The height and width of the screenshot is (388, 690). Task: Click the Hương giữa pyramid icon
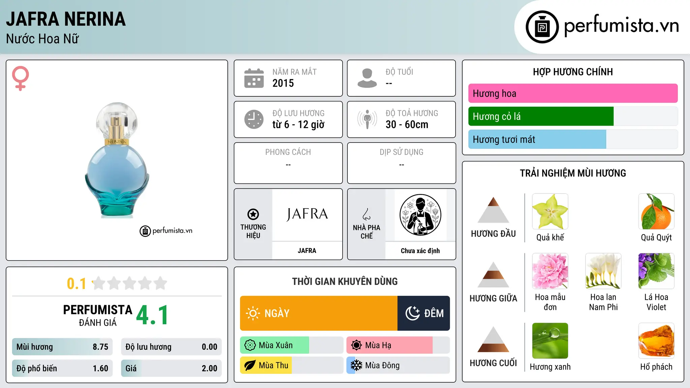[493, 274]
